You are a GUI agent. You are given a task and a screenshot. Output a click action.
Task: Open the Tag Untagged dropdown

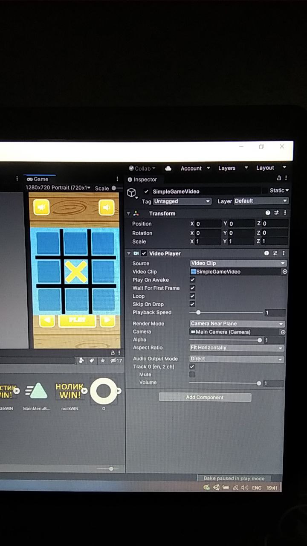(182, 201)
